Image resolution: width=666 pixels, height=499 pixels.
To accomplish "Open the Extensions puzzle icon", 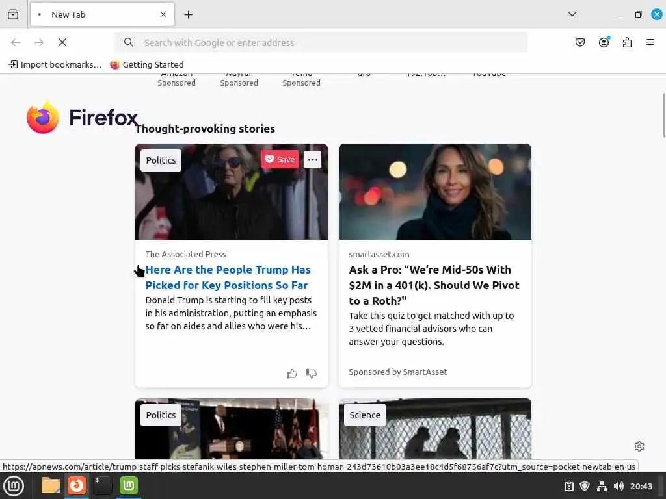I will [x=627, y=42].
